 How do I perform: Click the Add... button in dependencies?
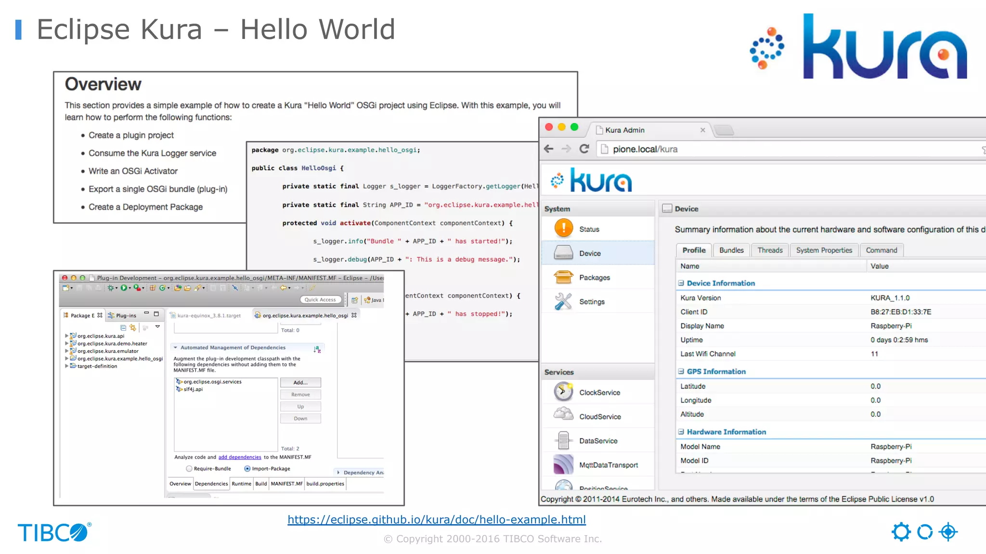[300, 382]
